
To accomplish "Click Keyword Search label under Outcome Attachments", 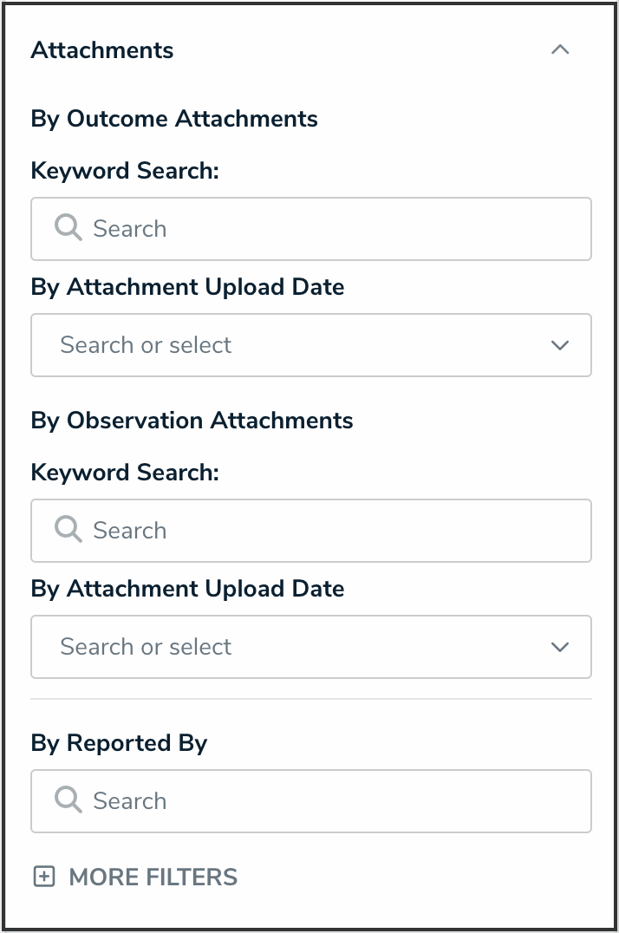I will click(125, 171).
